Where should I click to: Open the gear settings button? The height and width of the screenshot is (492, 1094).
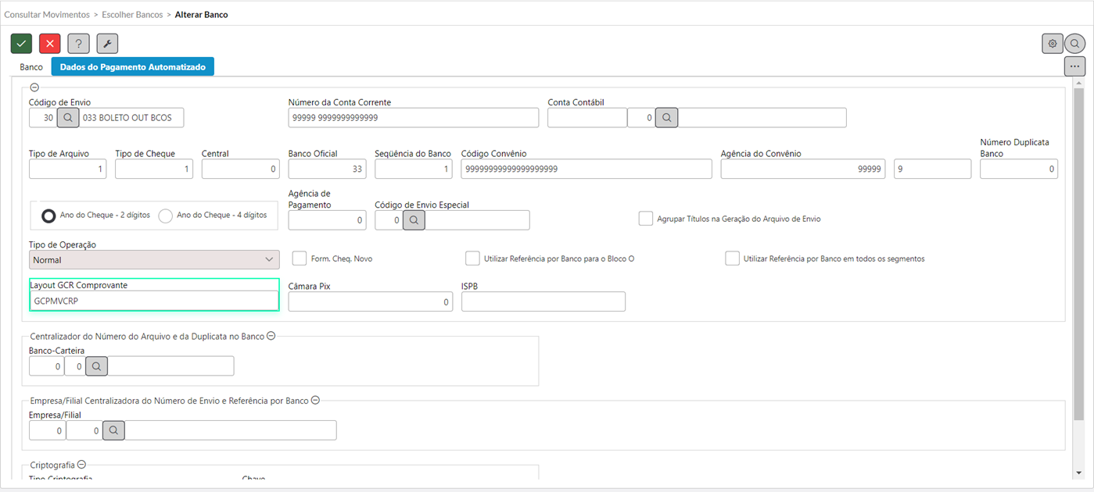(1053, 44)
